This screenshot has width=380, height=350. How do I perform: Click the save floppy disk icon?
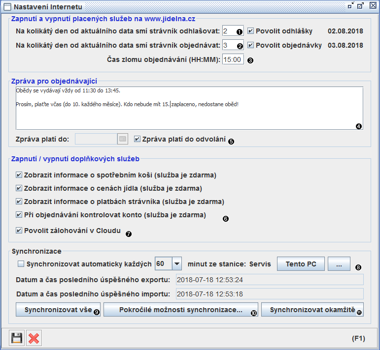pyautogui.click(x=17, y=338)
